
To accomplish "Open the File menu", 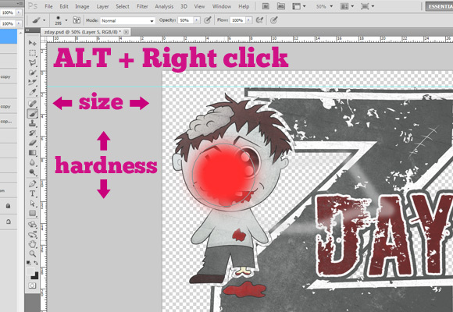I will [x=48, y=6].
